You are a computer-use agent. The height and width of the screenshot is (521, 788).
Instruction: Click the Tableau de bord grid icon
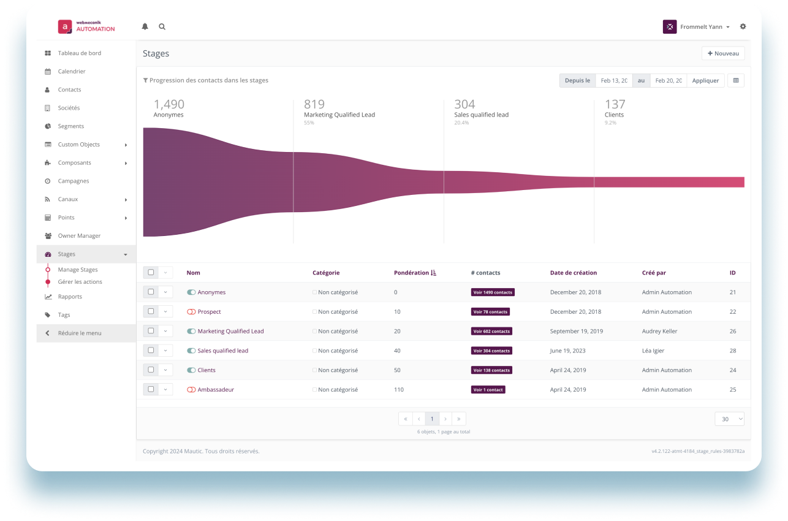coord(48,53)
